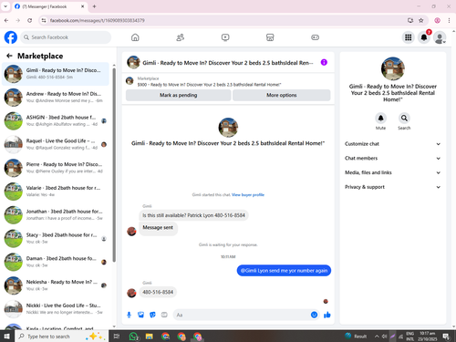The image size is (456, 342).
Task: Search in conversation magnifier icon
Action: 404,118
